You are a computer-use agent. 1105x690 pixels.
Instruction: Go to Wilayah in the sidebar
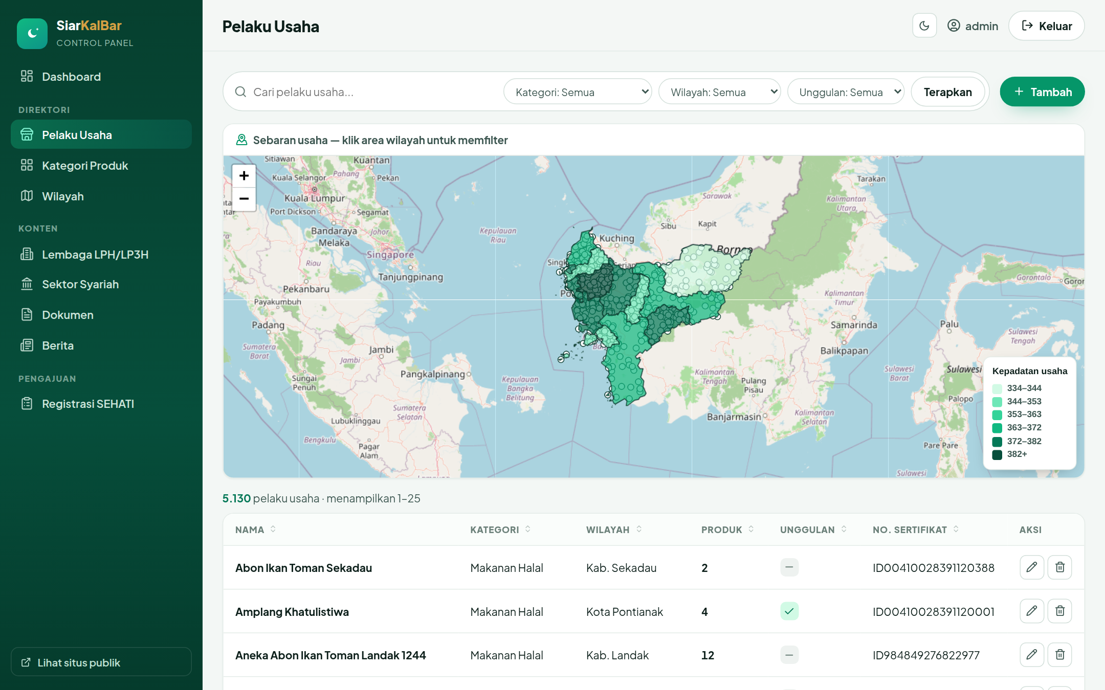pyautogui.click(x=101, y=196)
